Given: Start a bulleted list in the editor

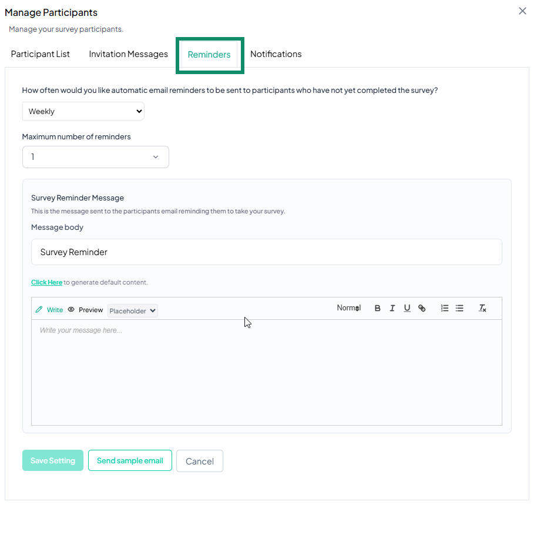Looking at the screenshot, I should [459, 308].
